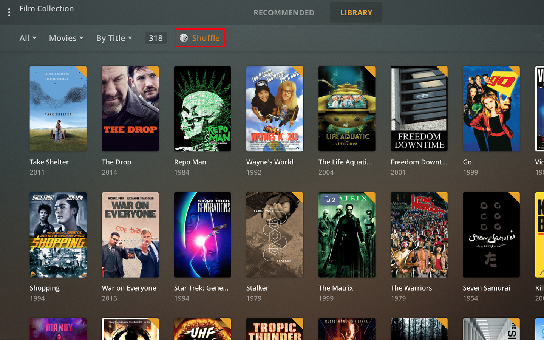Open the War on Everyone poster
544x340 pixels.
(130, 235)
